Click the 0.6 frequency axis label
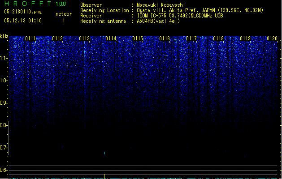282x179 pixels. tap(4, 170)
